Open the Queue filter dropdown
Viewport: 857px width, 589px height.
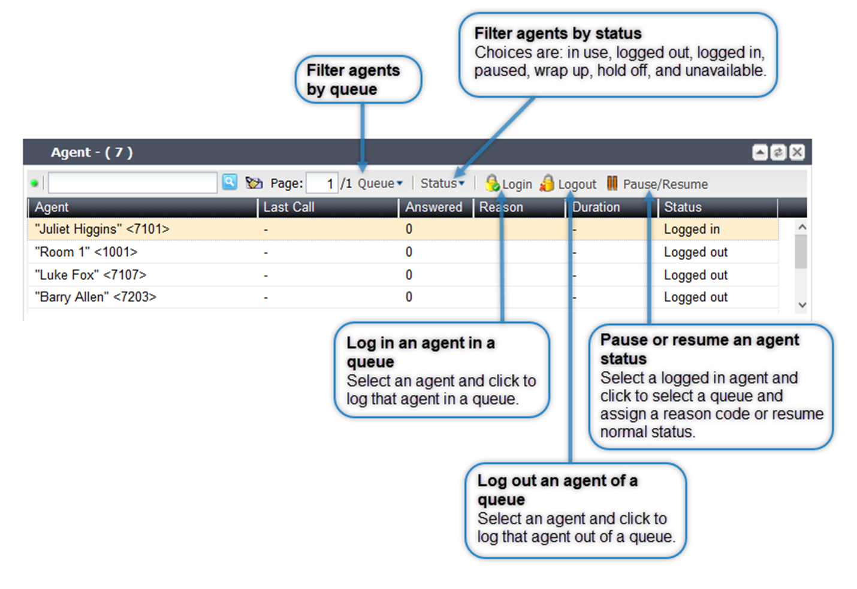click(x=380, y=183)
